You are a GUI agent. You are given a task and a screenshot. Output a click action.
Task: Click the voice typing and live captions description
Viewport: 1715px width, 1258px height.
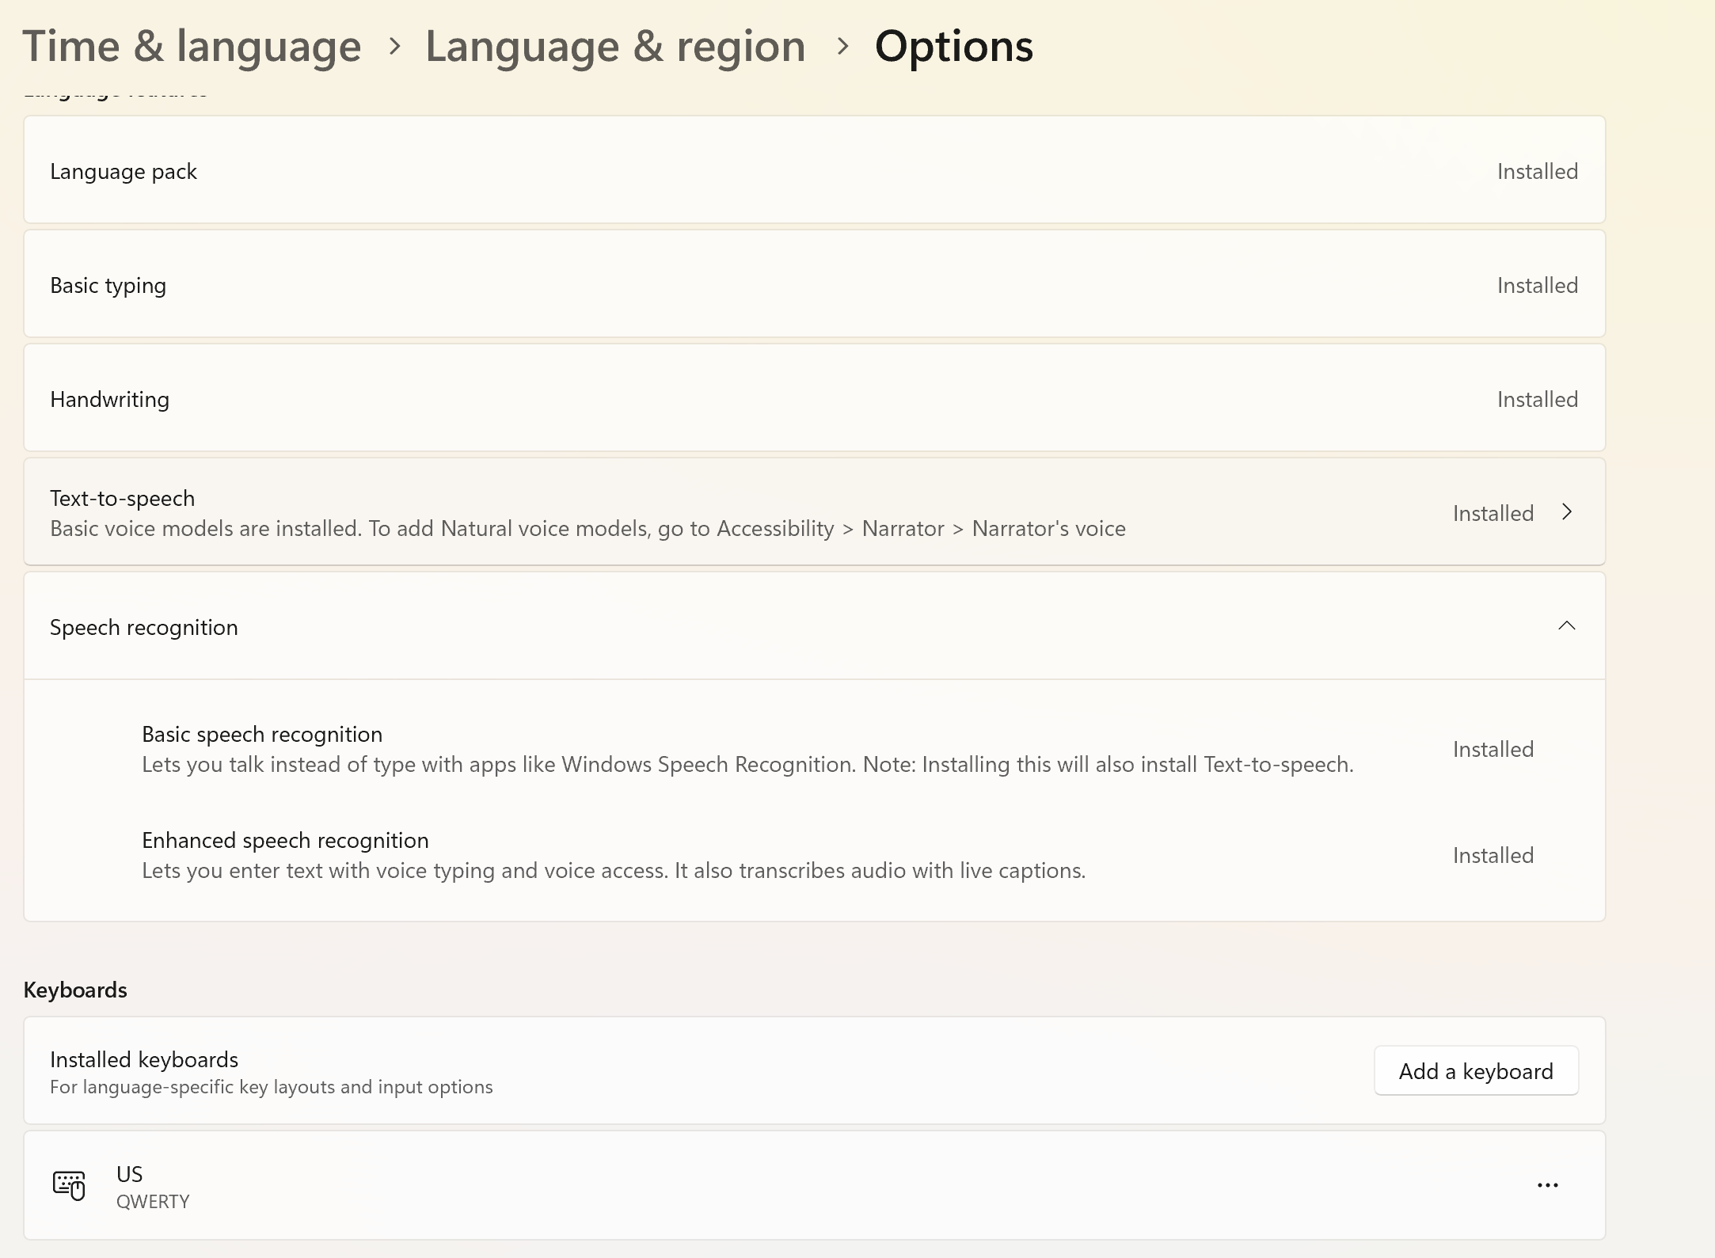pos(614,870)
